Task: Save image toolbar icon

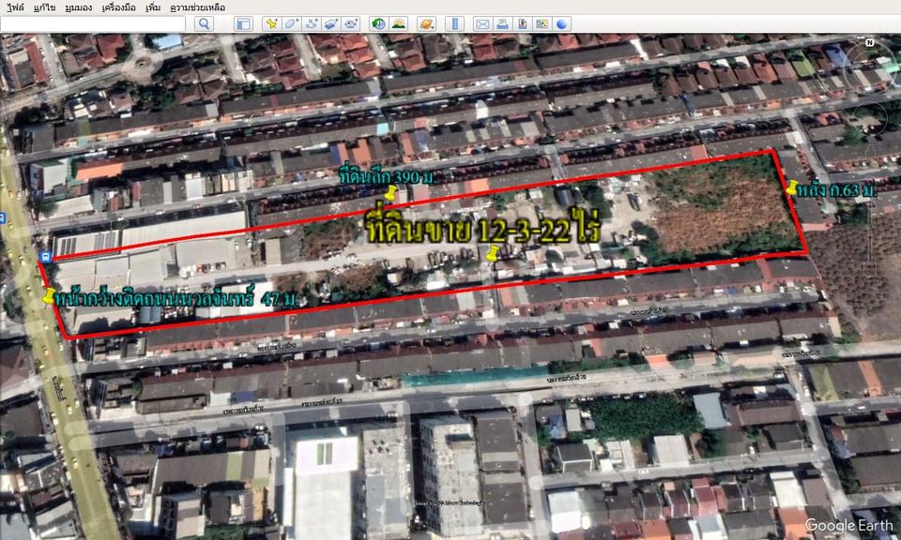Action: (x=523, y=23)
